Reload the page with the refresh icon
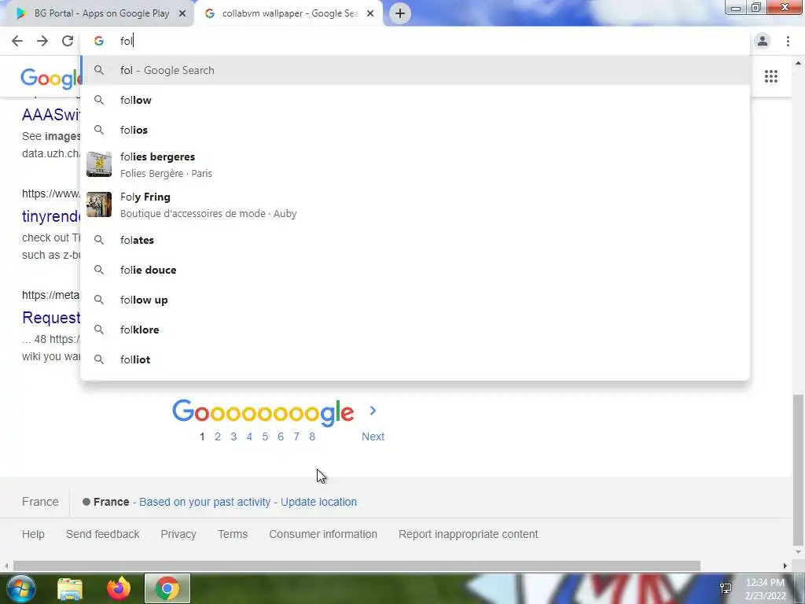Screen dimensions: 805x604 68,41
